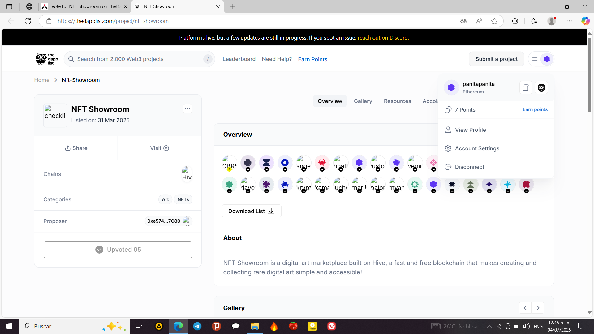Image resolution: width=594 pixels, height=334 pixels.
Task: Open File Explorer from taskbar
Action: [255, 326]
